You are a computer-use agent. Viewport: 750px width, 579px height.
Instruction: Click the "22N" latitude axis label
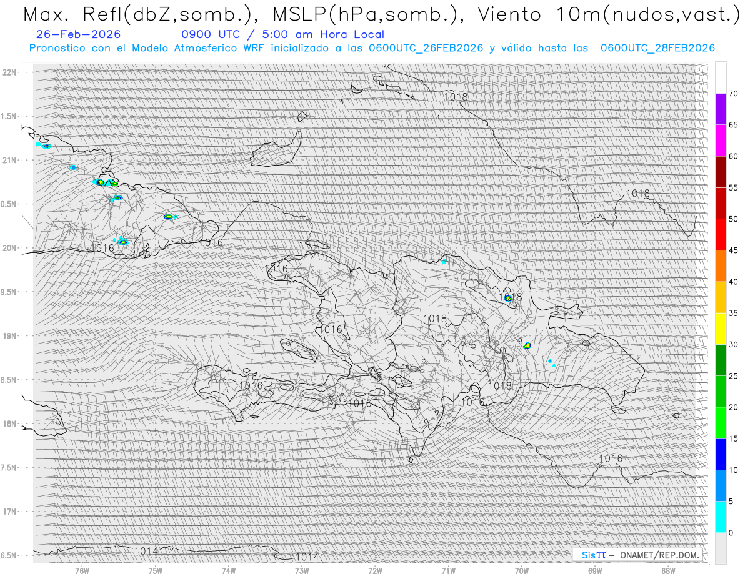pyautogui.click(x=9, y=72)
